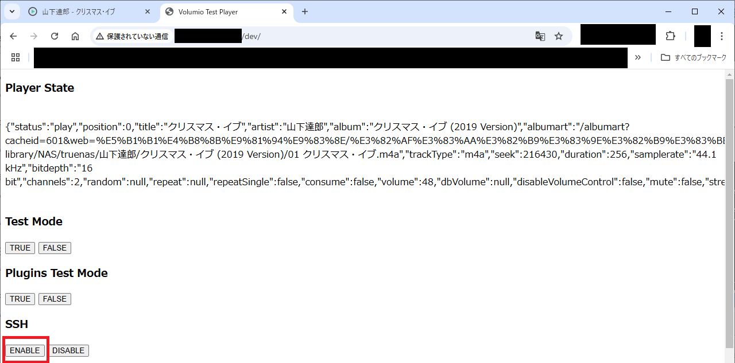Open the apps grid in bookmarks bar
Viewport: 735px width, 363px height.
[16, 57]
